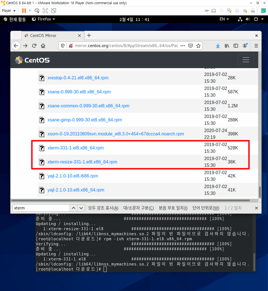Open the Firefox account icon
Image resolution: width=268 pixels, height=291 pixels.
click(x=245, y=46)
